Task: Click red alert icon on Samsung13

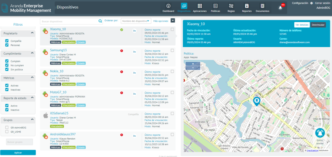Action: pyautogui.click(x=121, y=51)
